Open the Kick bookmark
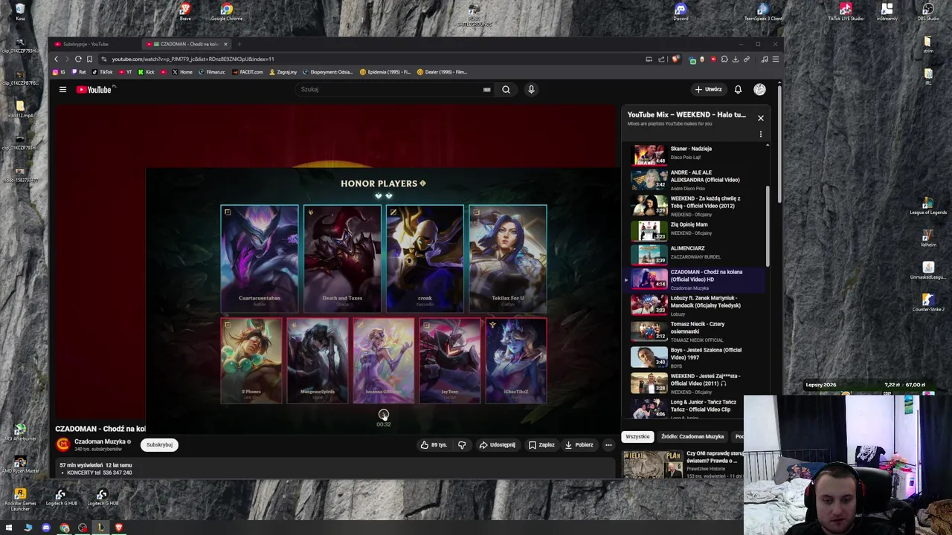The width and height of the screenshot is (952, 535). [x=147, y=72]
